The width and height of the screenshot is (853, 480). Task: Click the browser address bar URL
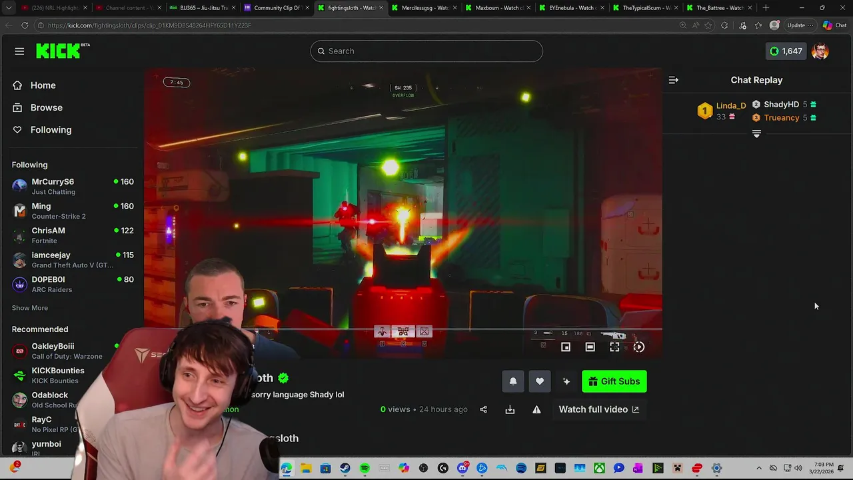pyautogui.click(x=149, y=25)
